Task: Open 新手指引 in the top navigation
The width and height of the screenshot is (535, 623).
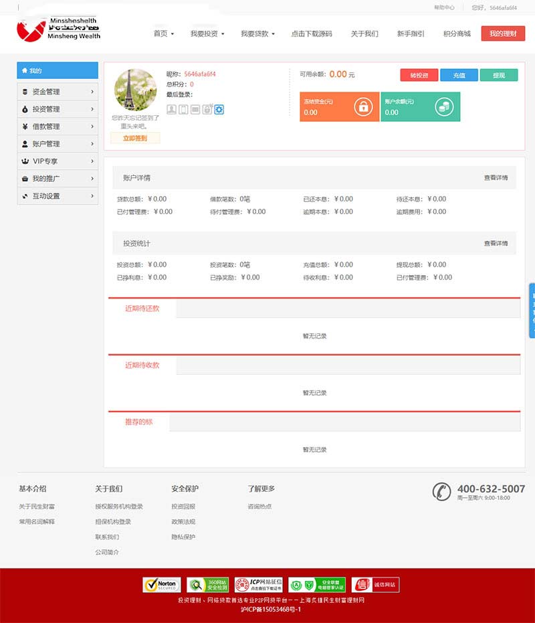Action: (410, 33)
